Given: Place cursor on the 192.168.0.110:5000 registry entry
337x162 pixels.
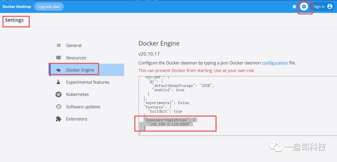Looking at the screenshot, I should click(x=170, y=124).
